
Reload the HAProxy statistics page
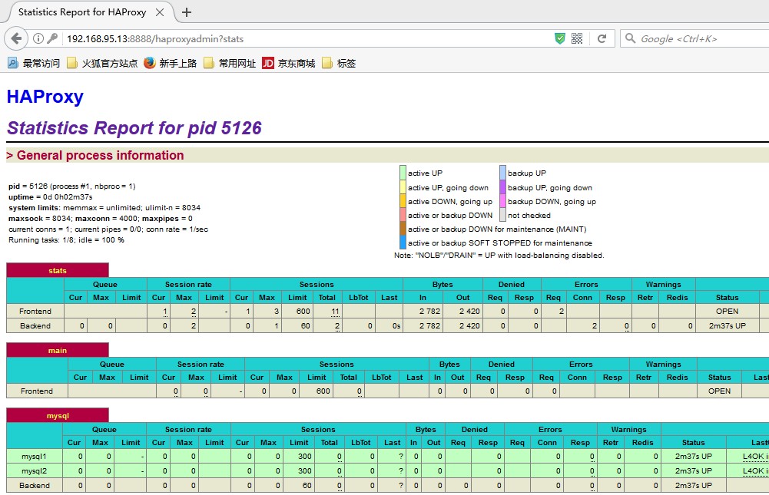click(x=602, y=38)
